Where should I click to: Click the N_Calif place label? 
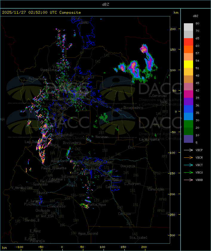(x=88, y=78)
